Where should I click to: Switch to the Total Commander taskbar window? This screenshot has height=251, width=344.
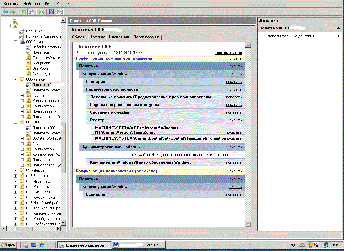tap(139, 245)
